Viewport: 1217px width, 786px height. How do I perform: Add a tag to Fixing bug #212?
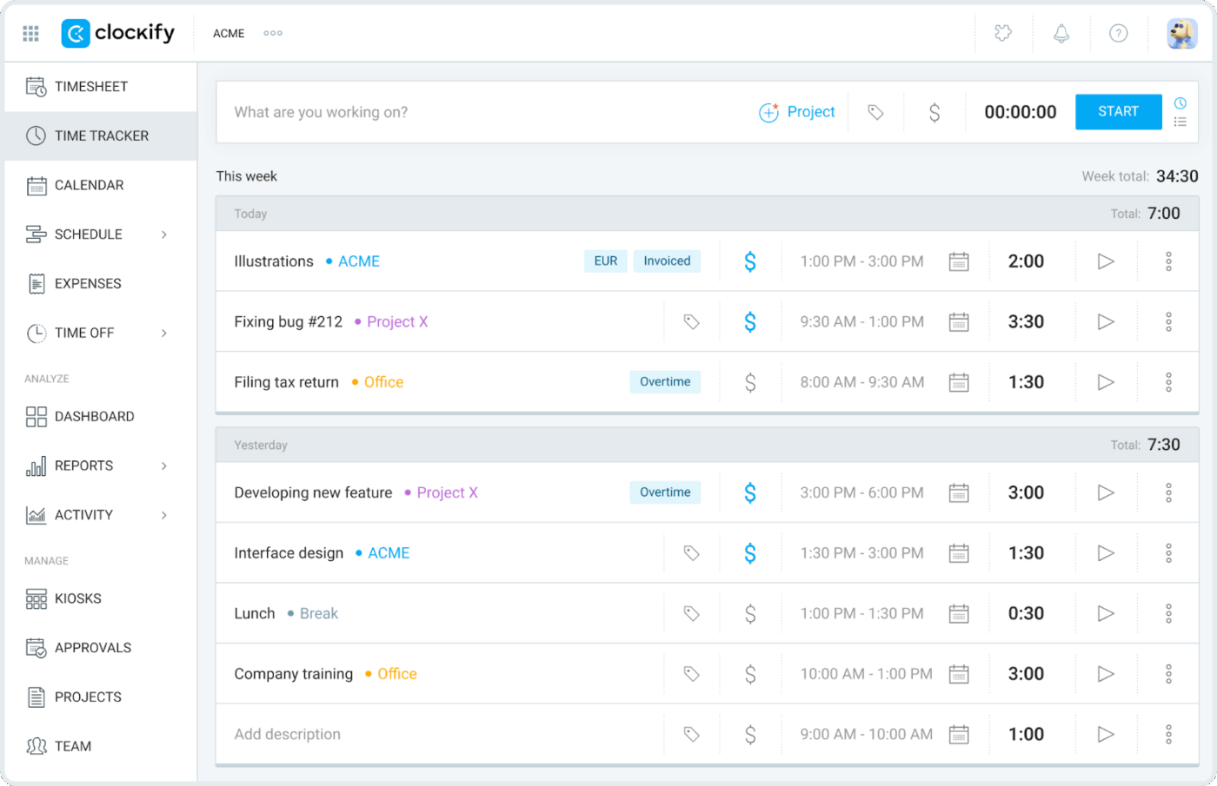click(691, 321)
